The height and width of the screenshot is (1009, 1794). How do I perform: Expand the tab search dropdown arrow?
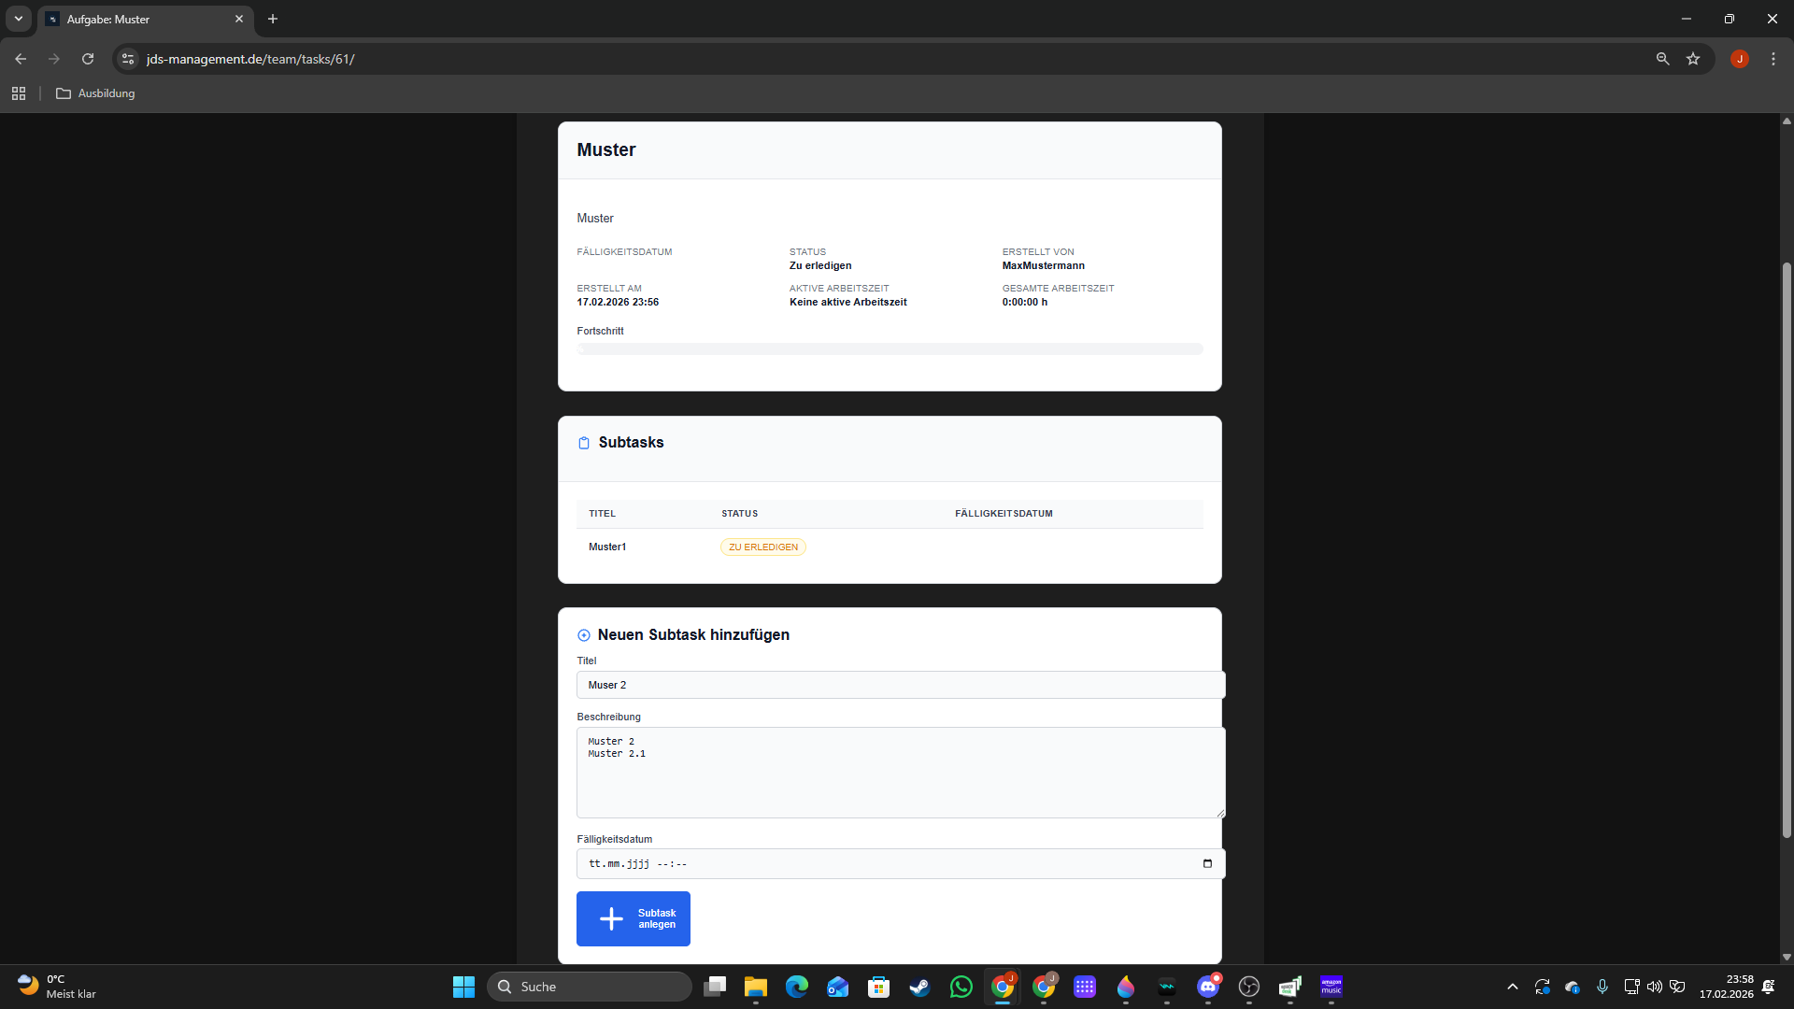point(18,19)
